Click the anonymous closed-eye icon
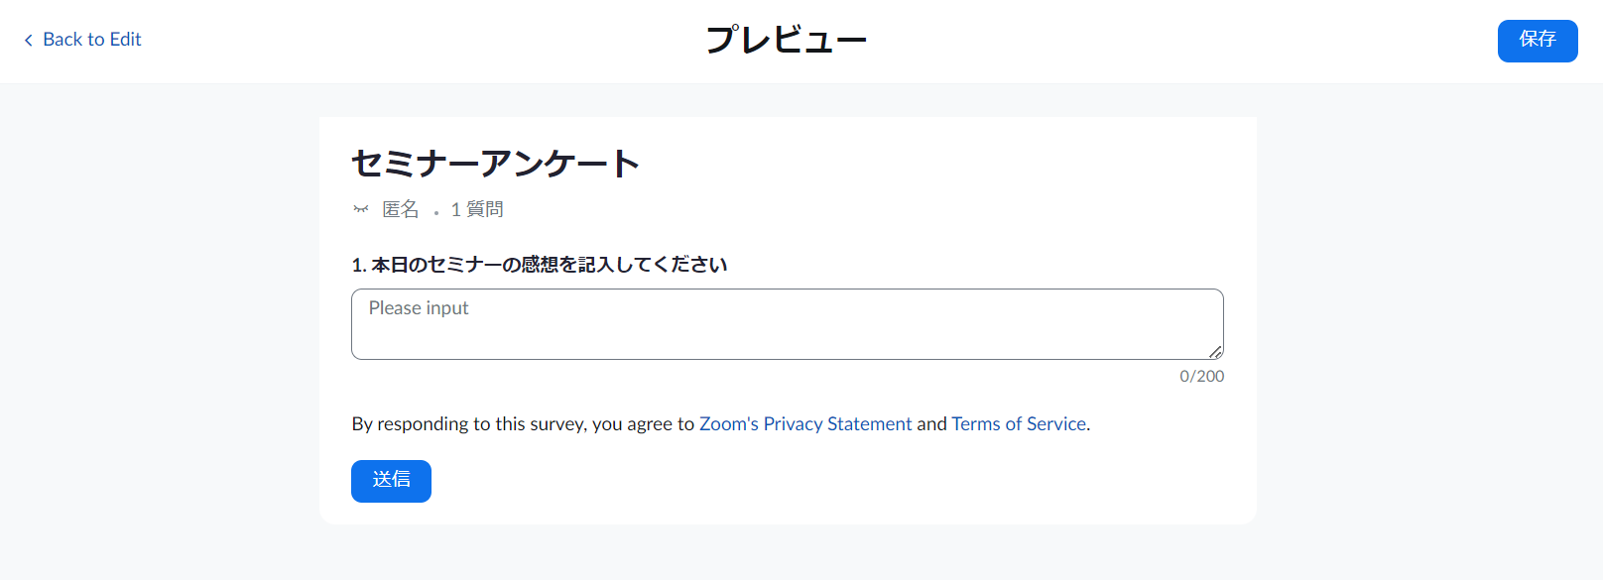The height and width of the screenshot is (580, 1603). (x=361, y=209)
